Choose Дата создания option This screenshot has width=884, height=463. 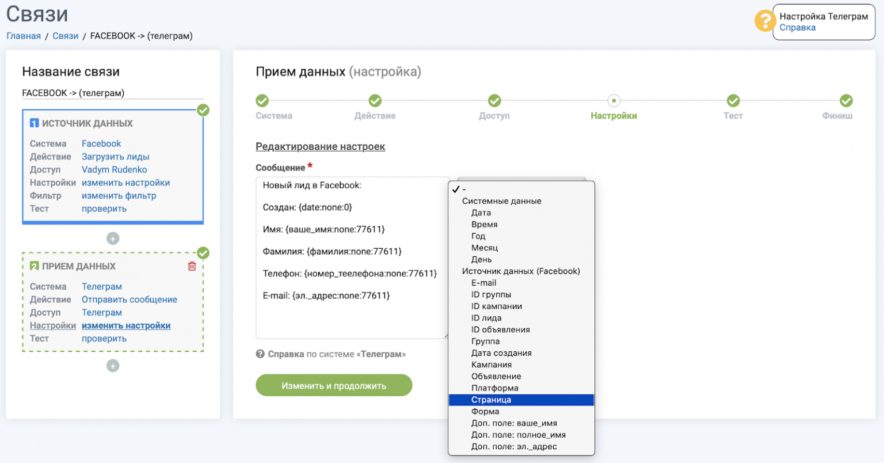coord(521,353)
